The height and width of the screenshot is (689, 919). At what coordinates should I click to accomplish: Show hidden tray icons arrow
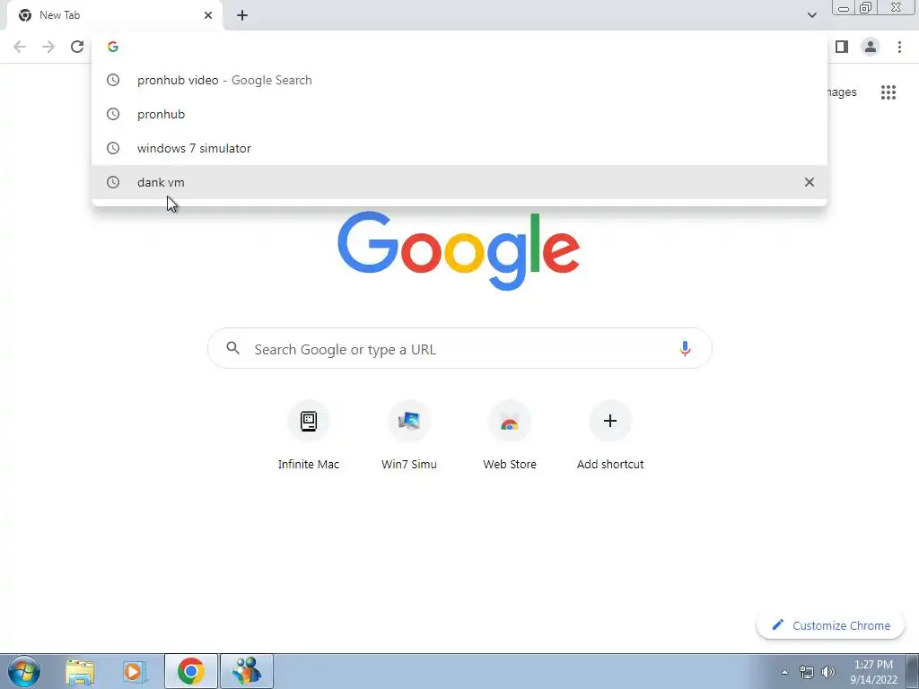click(x=784, y=672)
